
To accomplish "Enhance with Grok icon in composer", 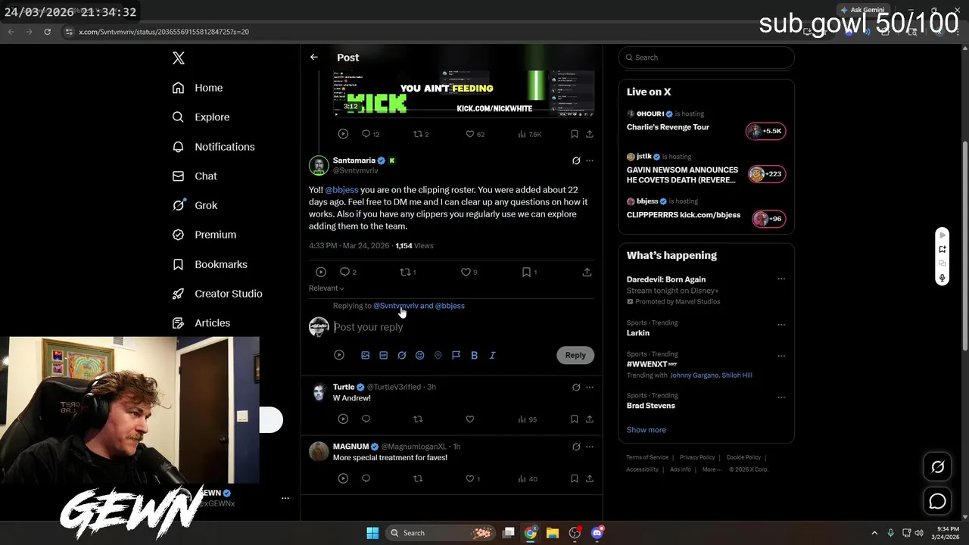I will (401, 355).
